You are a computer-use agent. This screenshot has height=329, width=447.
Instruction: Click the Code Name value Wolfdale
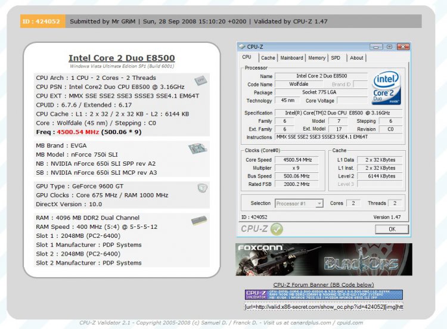(299, 84)
